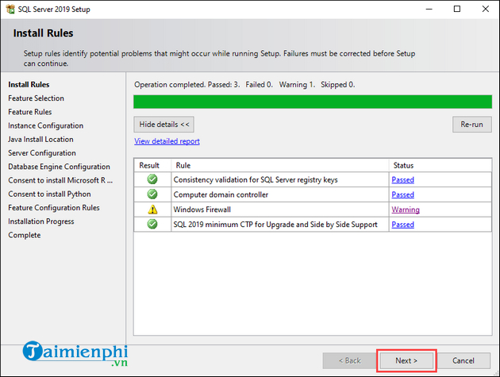Click the Cancel button
500x377 pixels.
tap(463, 361)
